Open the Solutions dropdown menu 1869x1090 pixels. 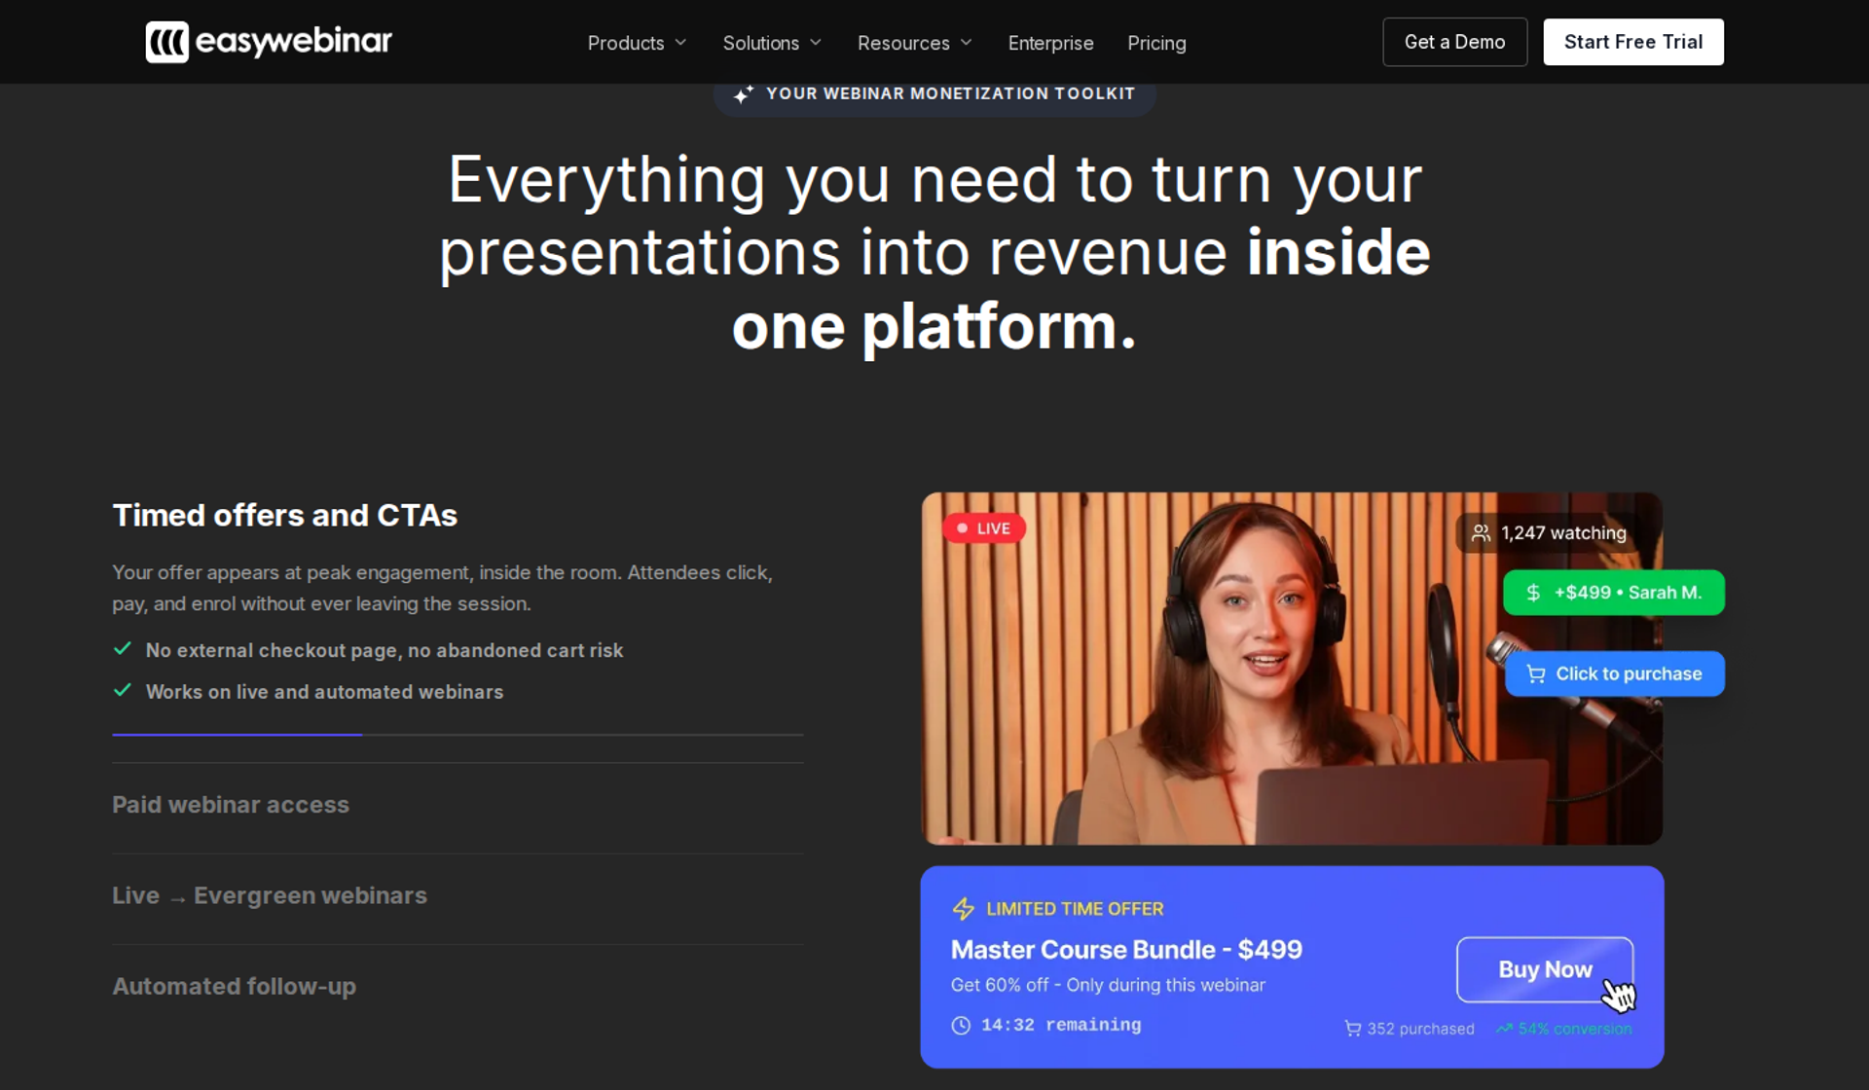[x=772, y=43]
